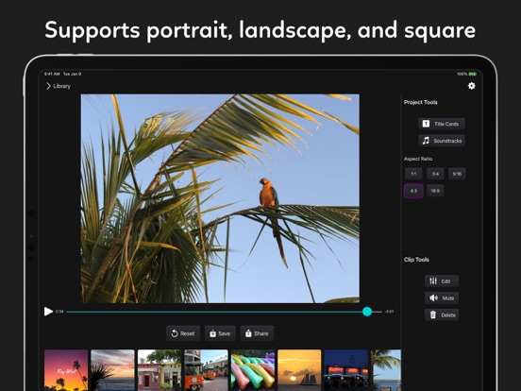The height and width of the screenshot is (391, 521).
Task: Share the project
Action: coord(257,333)
